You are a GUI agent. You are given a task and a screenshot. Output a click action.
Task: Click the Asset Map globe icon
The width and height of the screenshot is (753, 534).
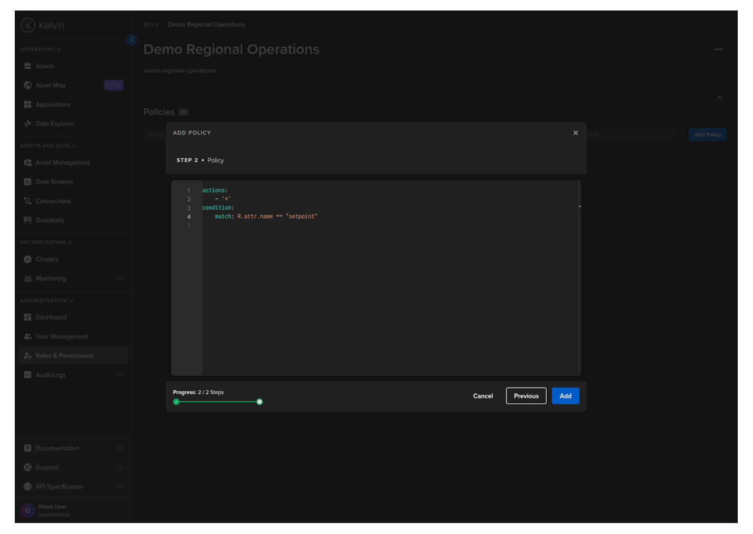[x=28, y=85]
